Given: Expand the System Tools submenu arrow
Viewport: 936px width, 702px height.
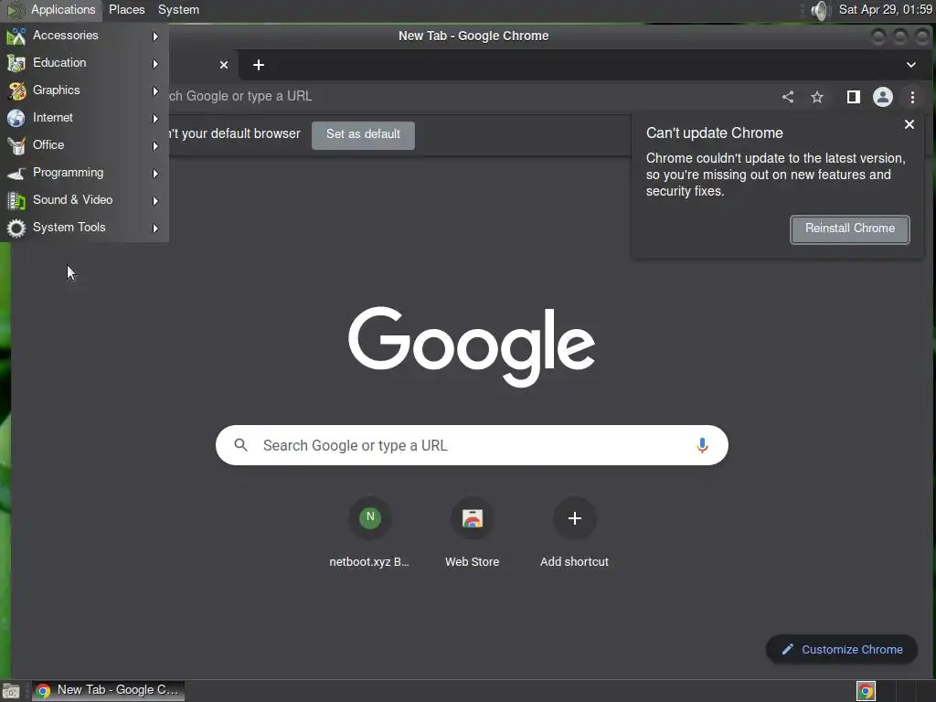Looking at the screenshot, I should coord(155,229).
